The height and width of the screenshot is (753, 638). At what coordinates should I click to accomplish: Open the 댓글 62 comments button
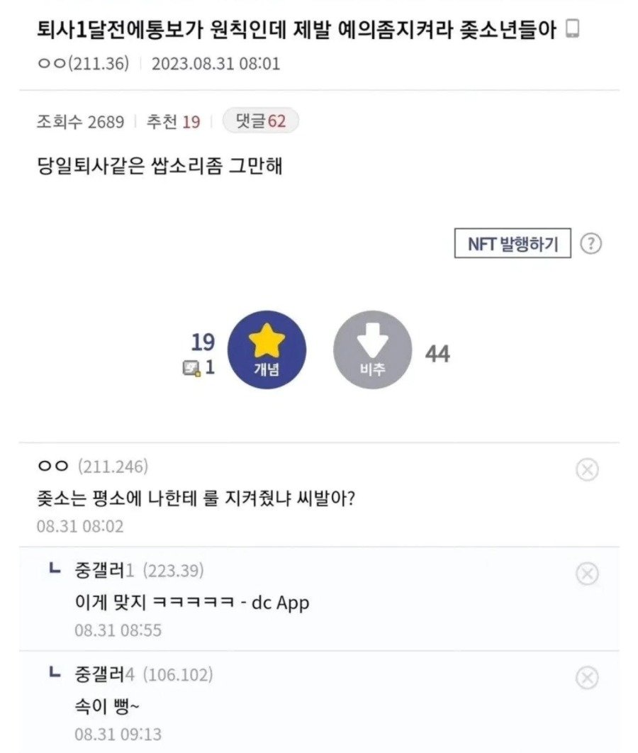point(260,121)
